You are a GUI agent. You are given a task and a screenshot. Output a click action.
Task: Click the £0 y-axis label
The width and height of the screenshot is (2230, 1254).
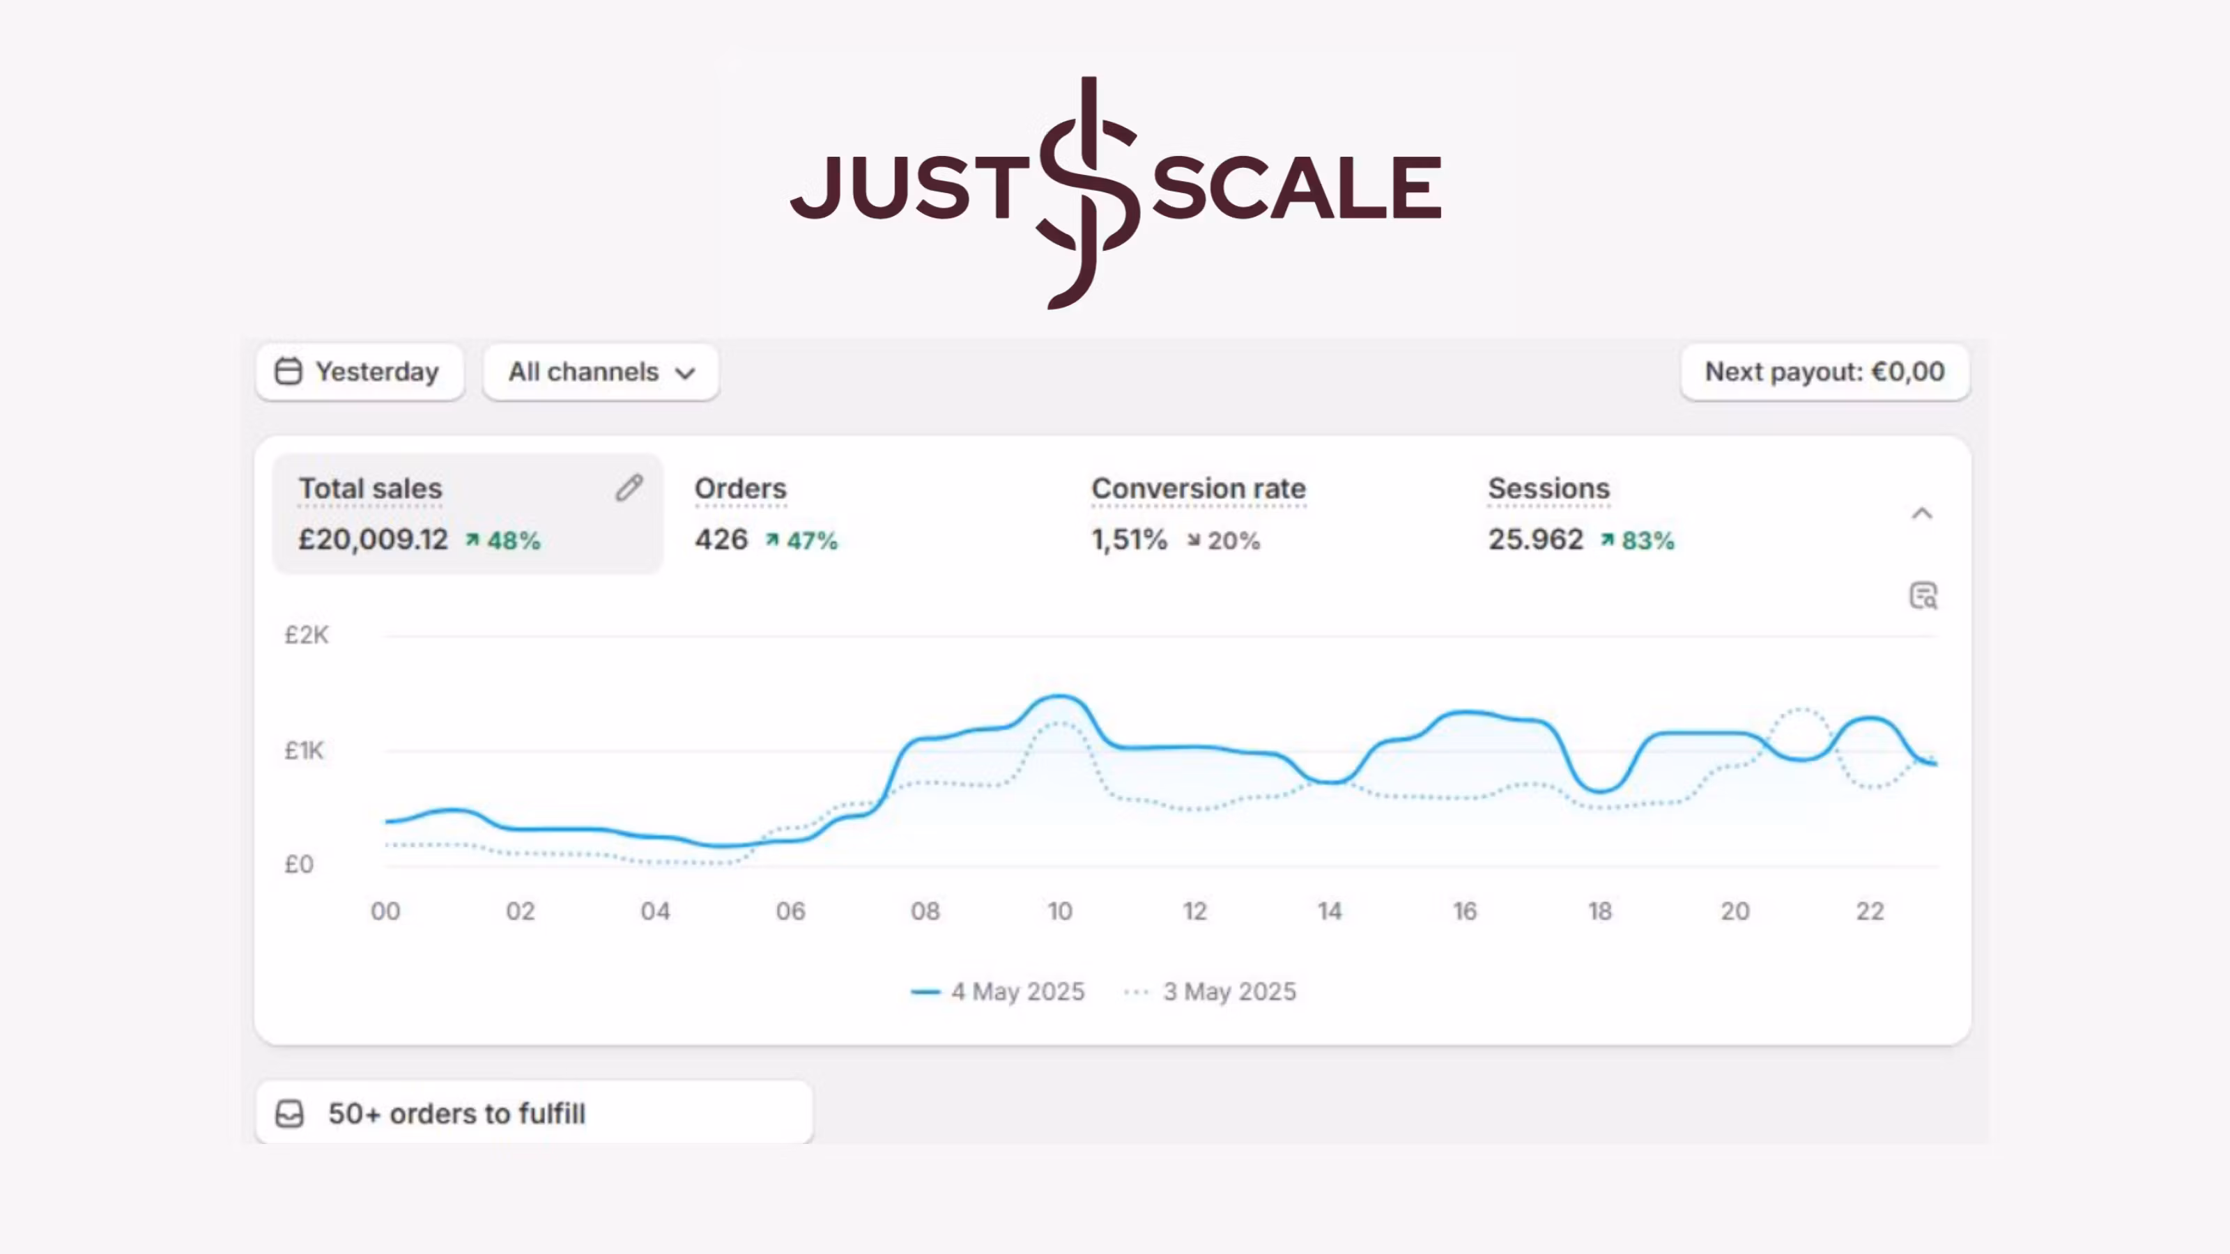tap(299, 864)
